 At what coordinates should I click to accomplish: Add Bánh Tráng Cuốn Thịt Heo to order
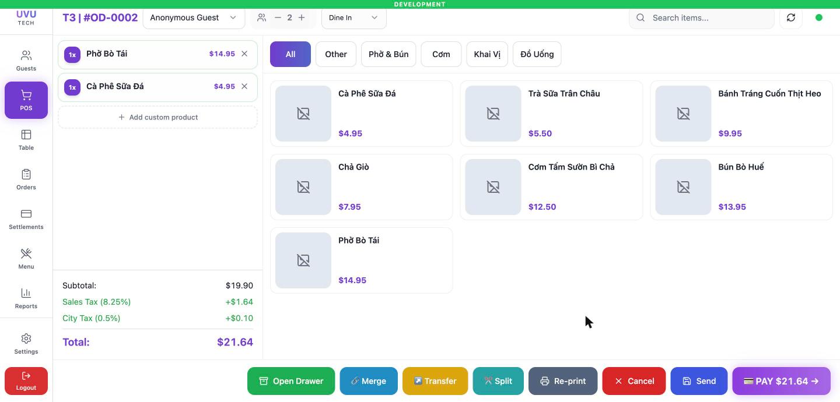[x=741, y=114]
